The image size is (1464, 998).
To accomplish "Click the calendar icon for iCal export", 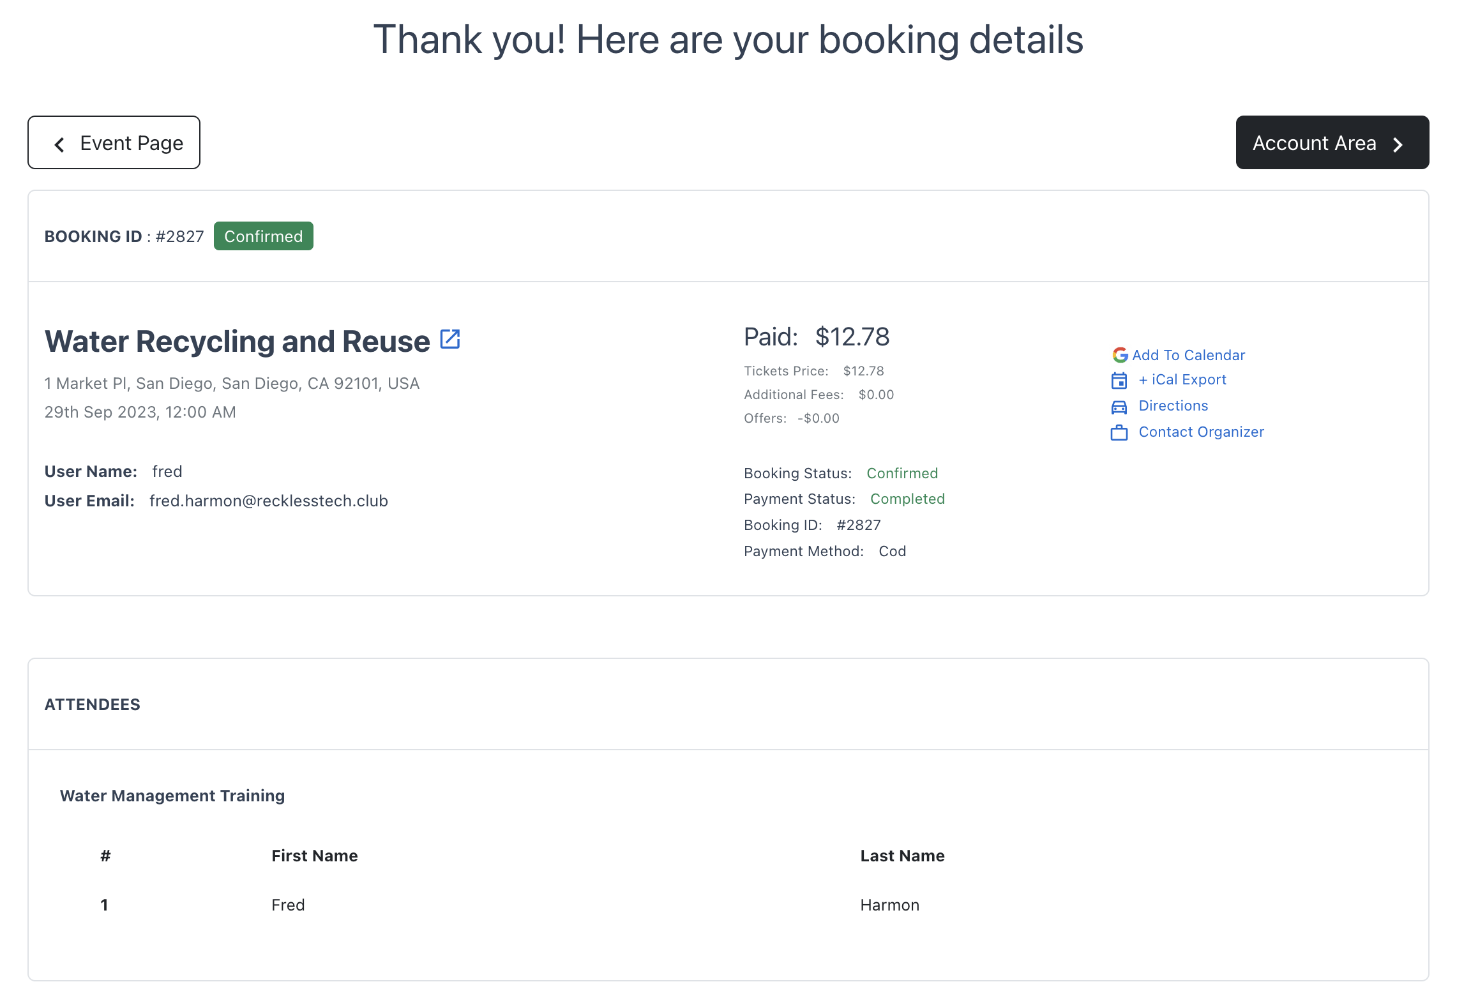I will click(x=1119, y=381).
